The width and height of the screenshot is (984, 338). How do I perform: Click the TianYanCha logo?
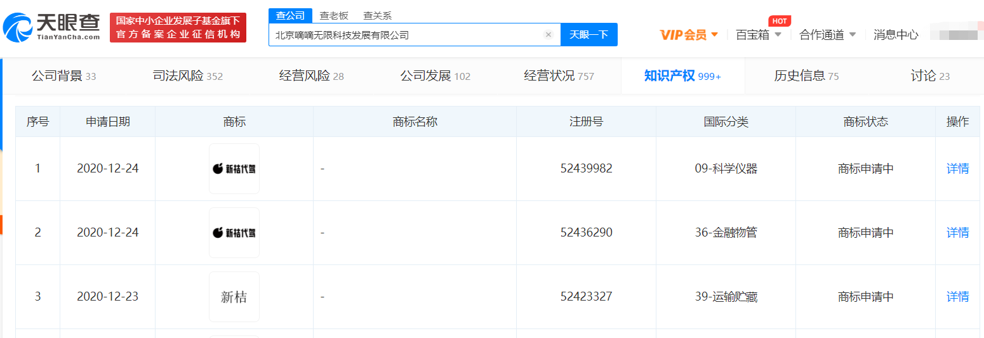(52, 27)
